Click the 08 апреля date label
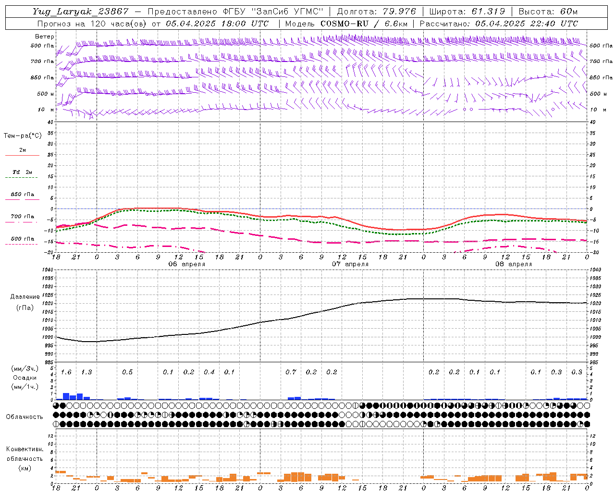The image size is (615, 492). point(514,264)
